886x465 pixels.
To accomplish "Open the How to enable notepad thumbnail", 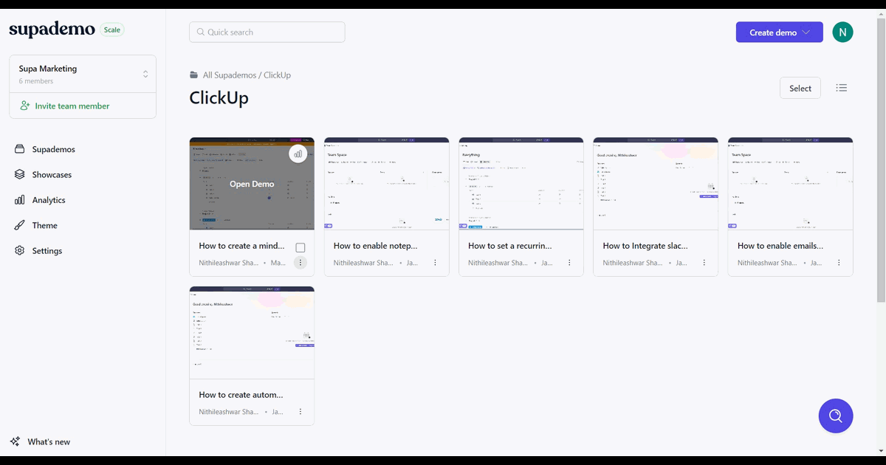I will click(x=387, y=184).
